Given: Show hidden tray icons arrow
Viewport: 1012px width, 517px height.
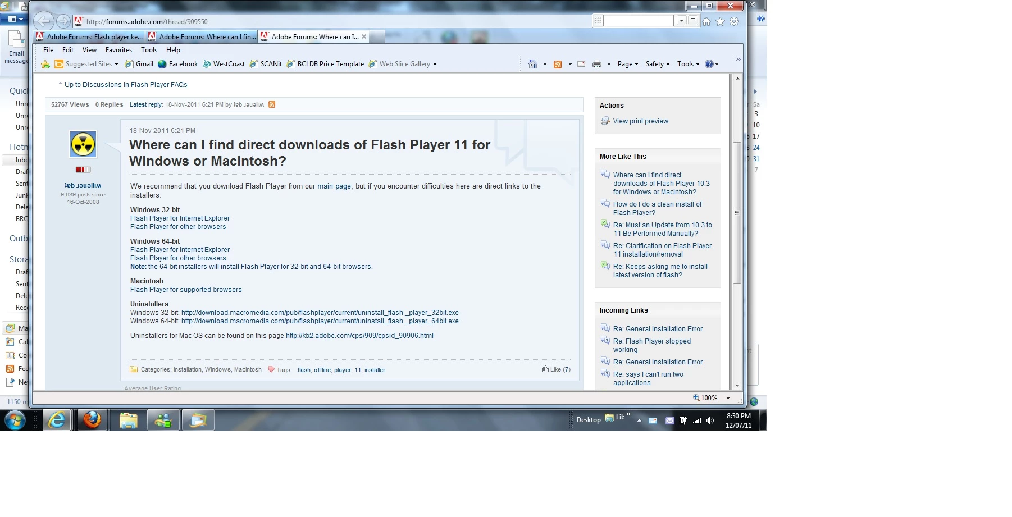Looking at the screenshot, I should (639, 420).
